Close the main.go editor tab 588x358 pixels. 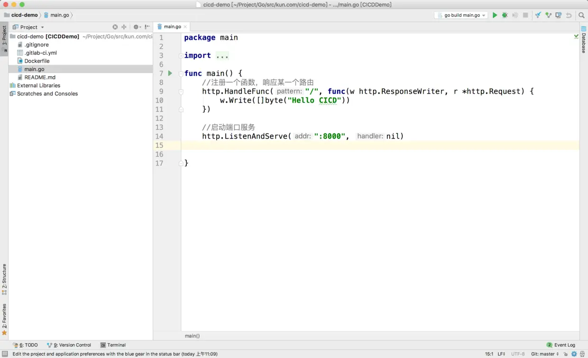pyautogui.click(x=185, y=27)
